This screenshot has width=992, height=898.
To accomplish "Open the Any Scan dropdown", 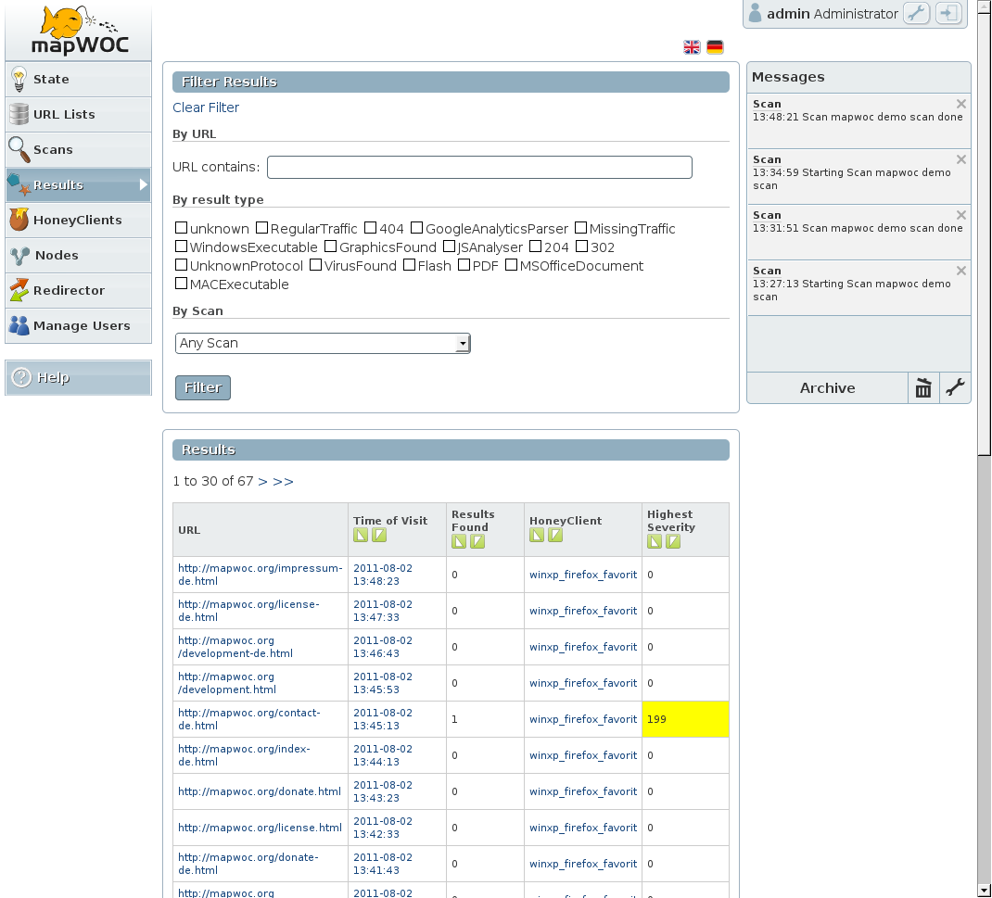I will pos(323,344).
